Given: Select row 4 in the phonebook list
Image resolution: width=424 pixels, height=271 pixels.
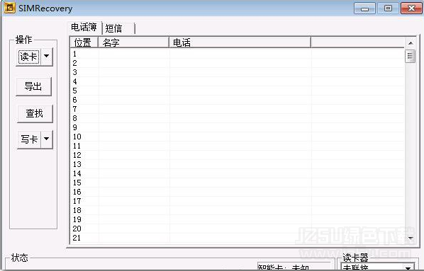Looking at the screenshot, I should pyautogui.click(x=237, y=81).
